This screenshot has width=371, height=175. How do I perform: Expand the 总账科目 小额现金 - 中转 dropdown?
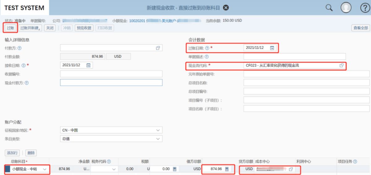pyautogui.click(x=45, y=169)
